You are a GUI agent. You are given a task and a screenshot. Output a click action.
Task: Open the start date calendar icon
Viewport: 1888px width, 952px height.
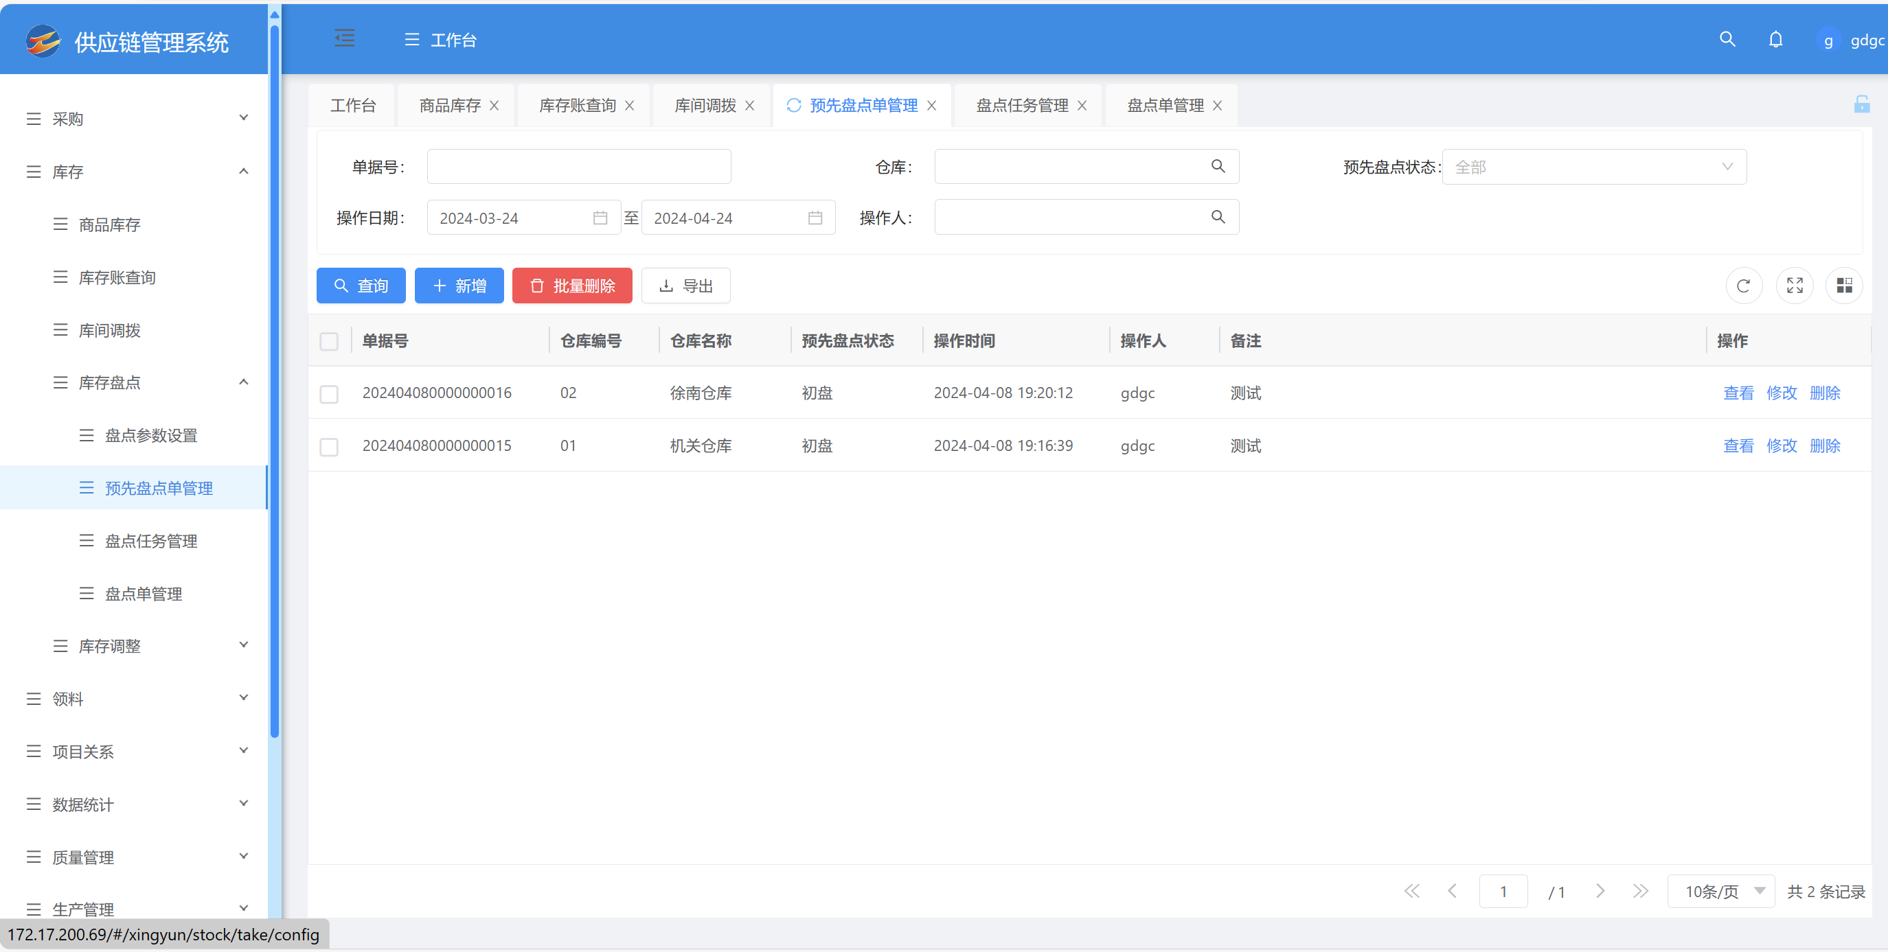click(x=600, y=218)
